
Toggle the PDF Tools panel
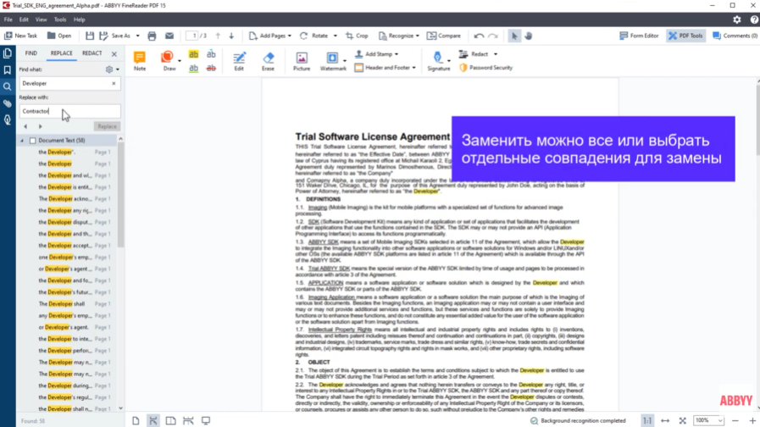pyautogui.click(x=685, y=36)
